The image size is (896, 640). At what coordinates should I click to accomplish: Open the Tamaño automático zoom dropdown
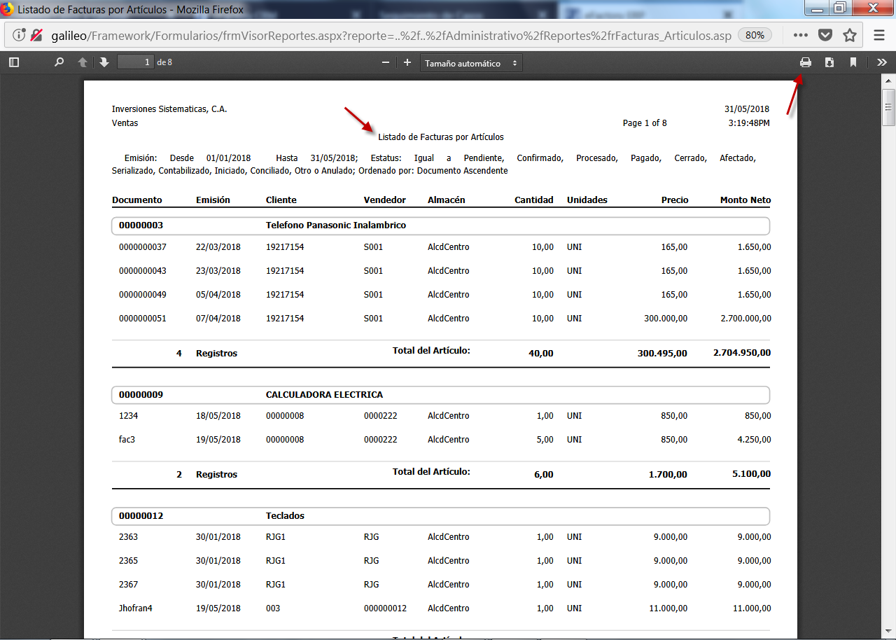click(471, 63)
